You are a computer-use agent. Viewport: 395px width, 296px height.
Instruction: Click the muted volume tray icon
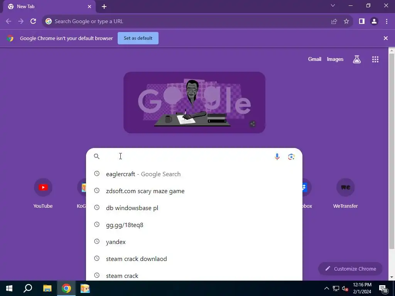tap(345, 288)
